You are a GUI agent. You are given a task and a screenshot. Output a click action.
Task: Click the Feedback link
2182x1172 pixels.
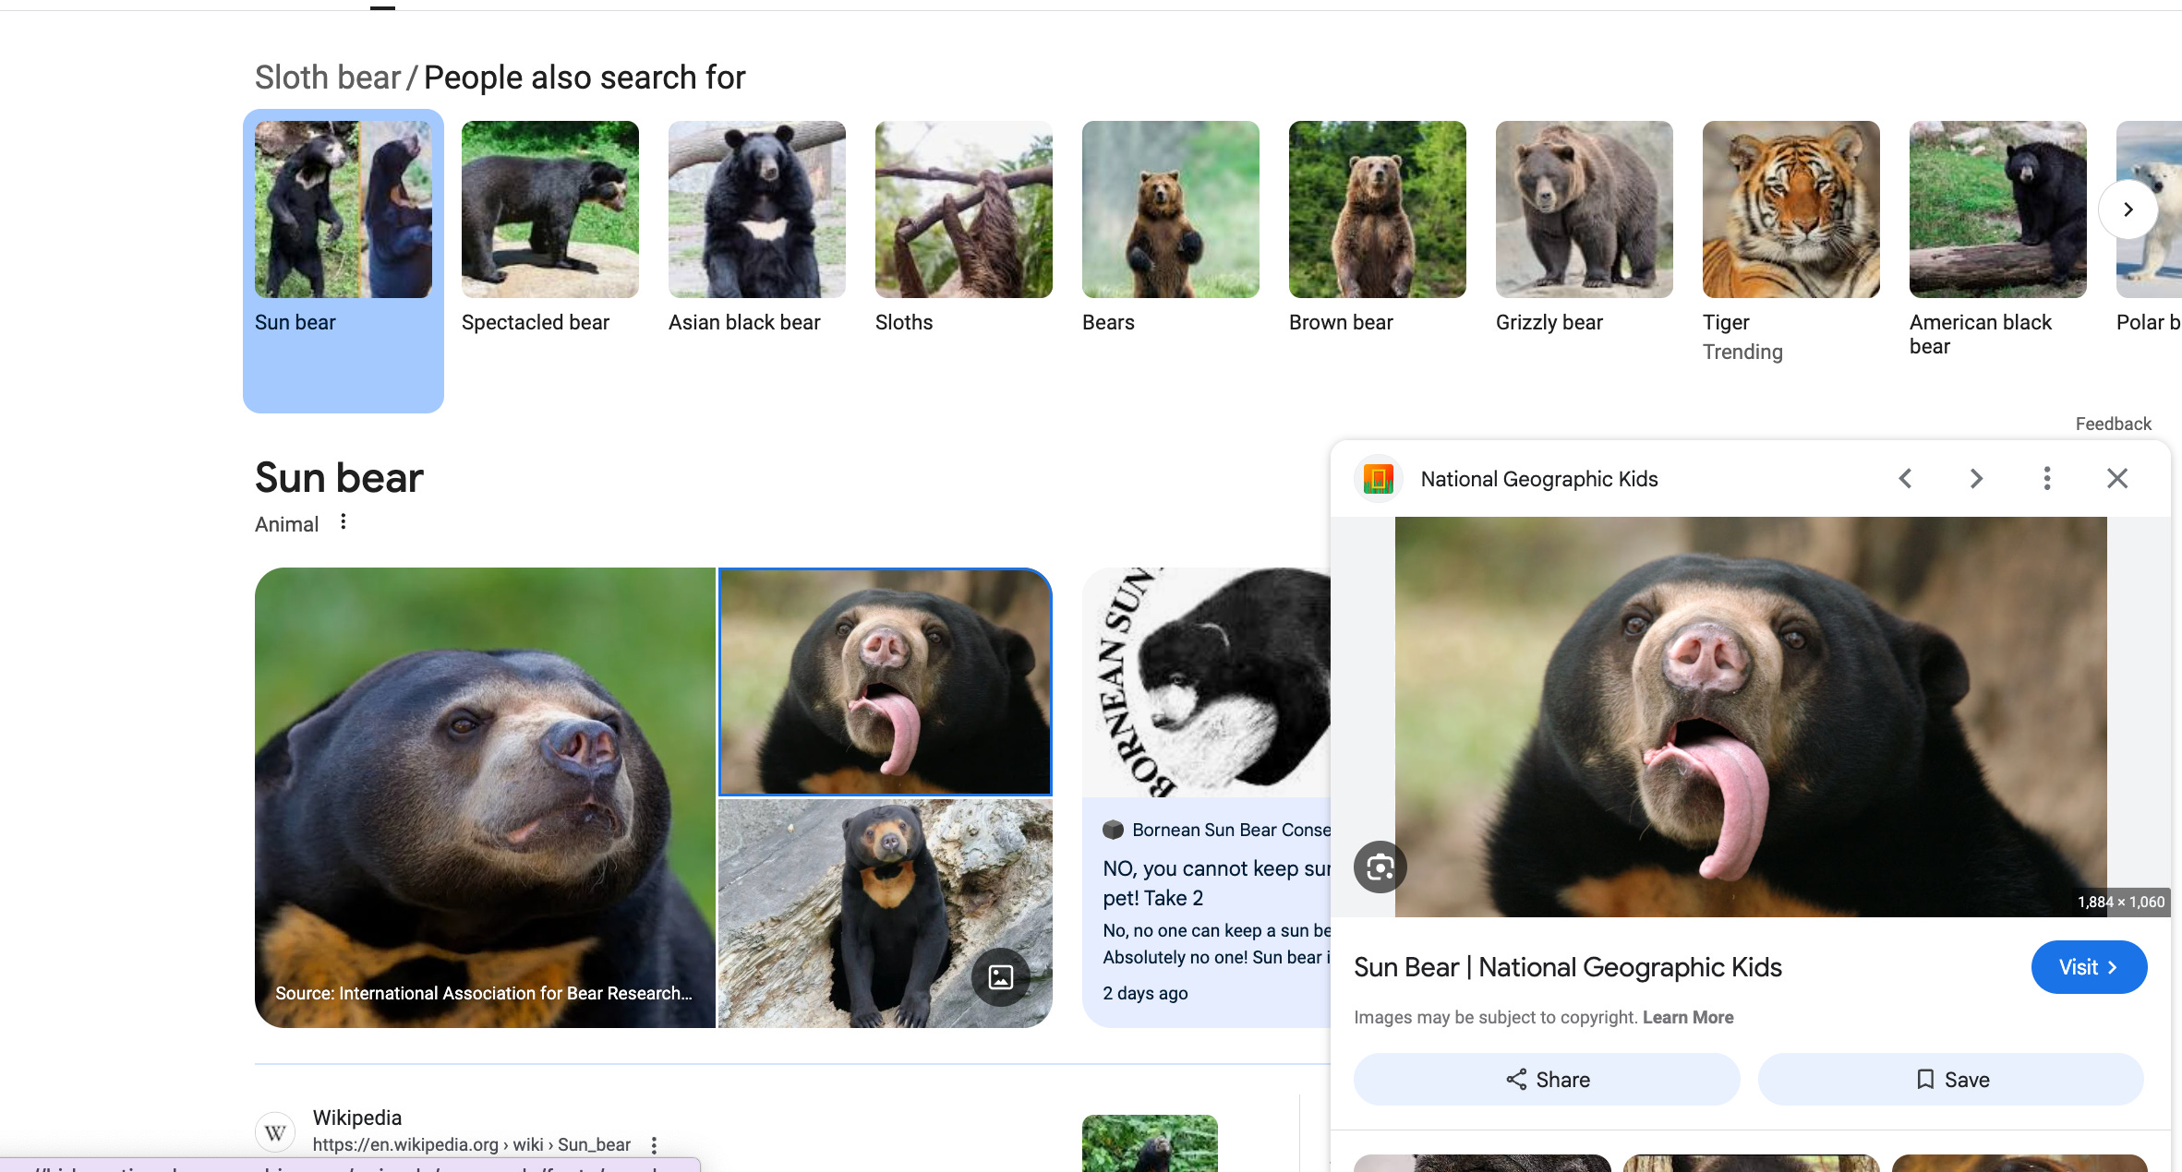point(2113,424)
